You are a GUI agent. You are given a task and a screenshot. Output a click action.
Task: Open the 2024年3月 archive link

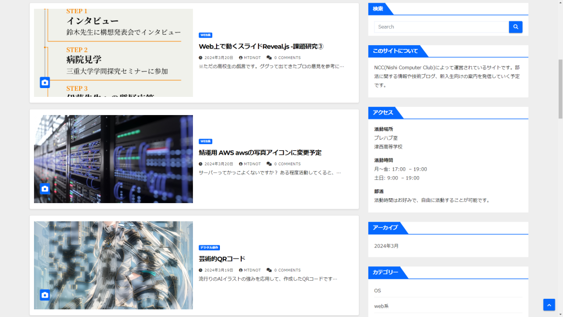[x=386, y=246]
